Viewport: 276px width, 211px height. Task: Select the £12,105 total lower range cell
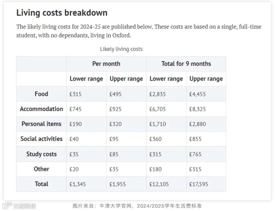pos(159,184)
